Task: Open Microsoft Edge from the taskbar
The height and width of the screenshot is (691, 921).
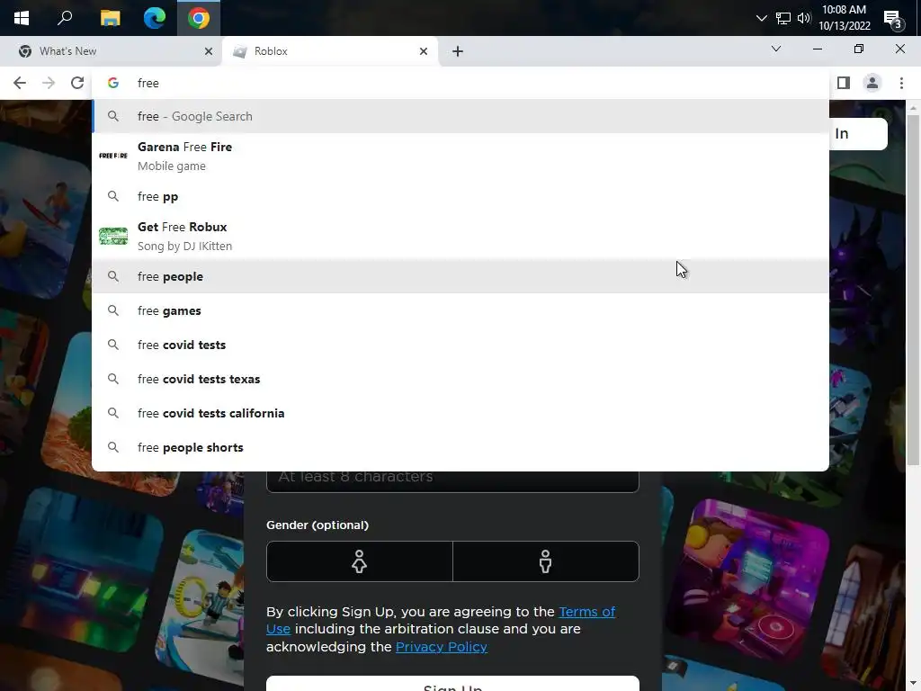Action: [155, 18]
